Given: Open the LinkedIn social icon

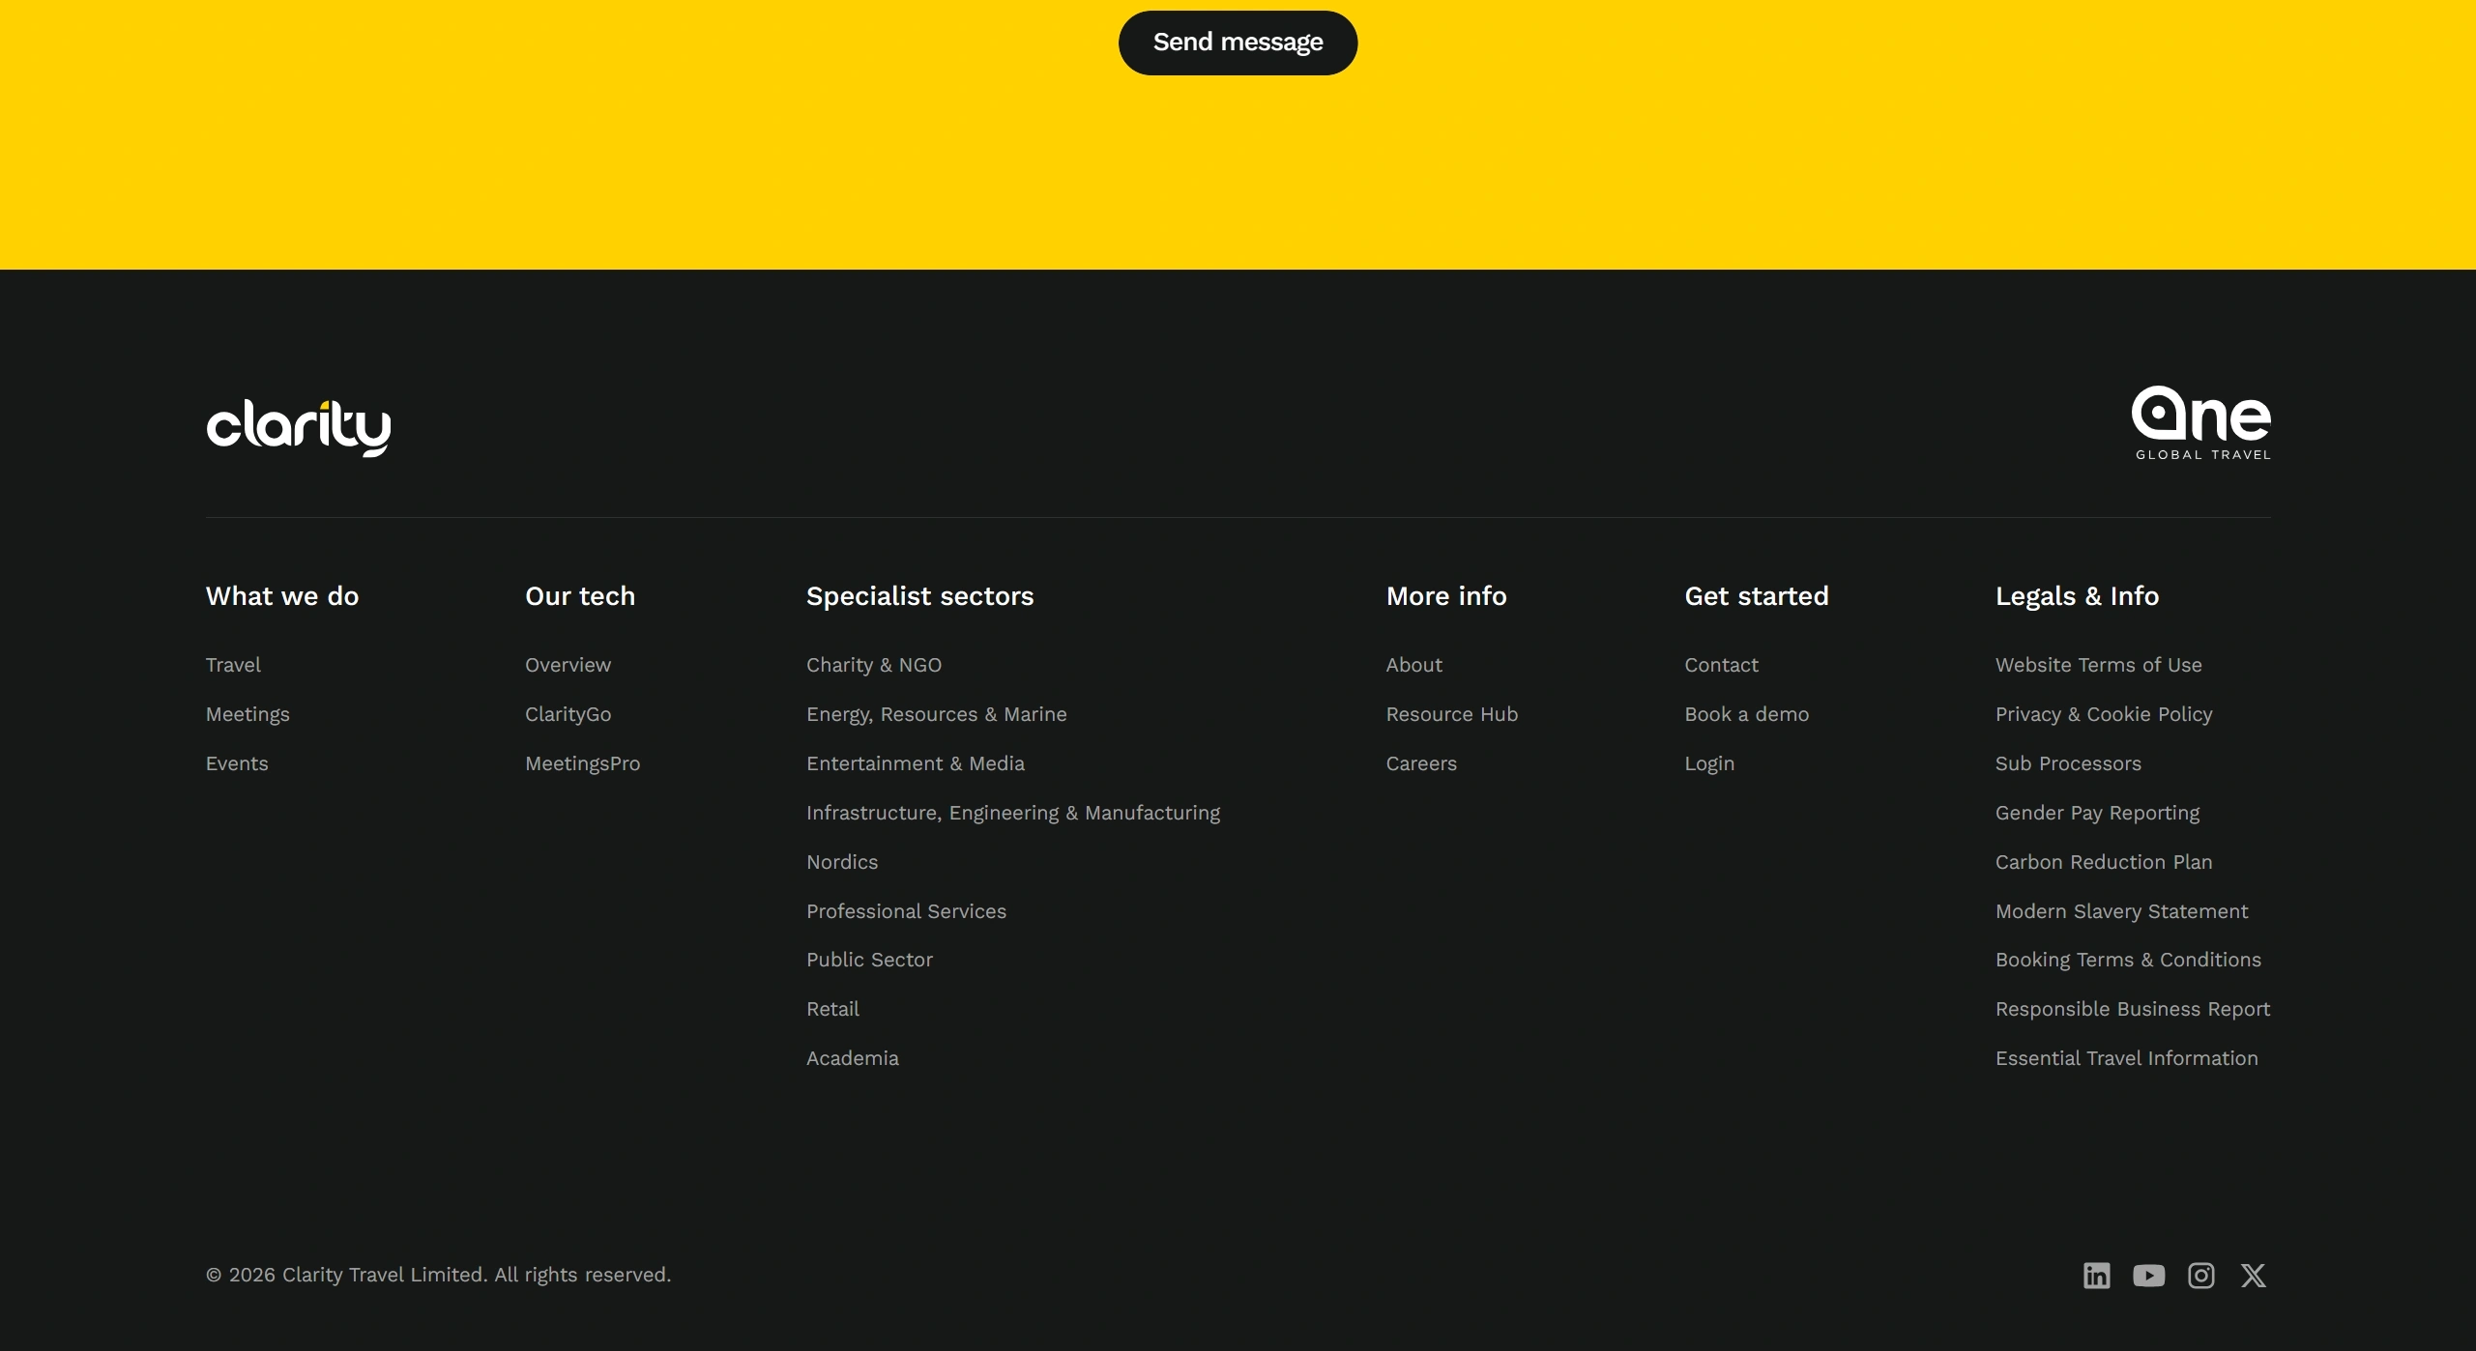Looking at the screenshot, I should click(2096, 1276).
